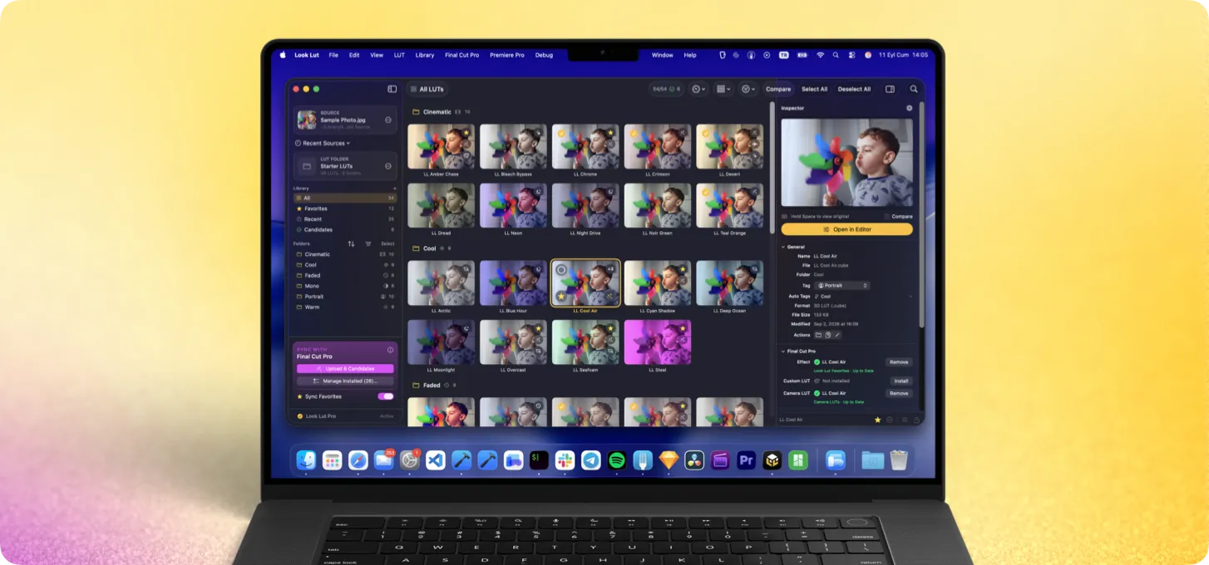
Task: Toggle the selection circle on LL Cool Air
Action: (561, 270)
